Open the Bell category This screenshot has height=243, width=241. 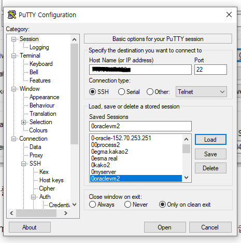34,72
